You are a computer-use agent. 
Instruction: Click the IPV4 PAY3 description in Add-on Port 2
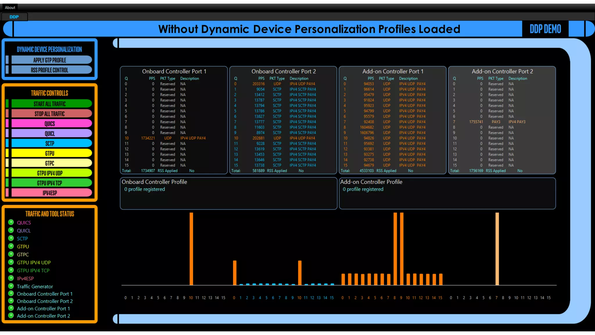(517, 122)
